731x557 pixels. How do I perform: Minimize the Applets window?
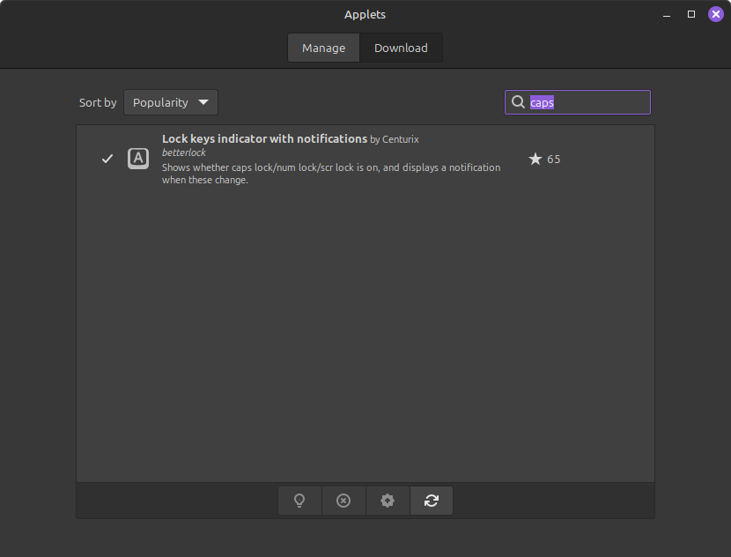(x=667, y=14)
